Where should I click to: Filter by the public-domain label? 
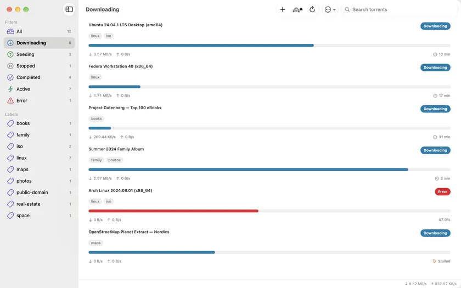pyautogui.click(x=39, y=193)
